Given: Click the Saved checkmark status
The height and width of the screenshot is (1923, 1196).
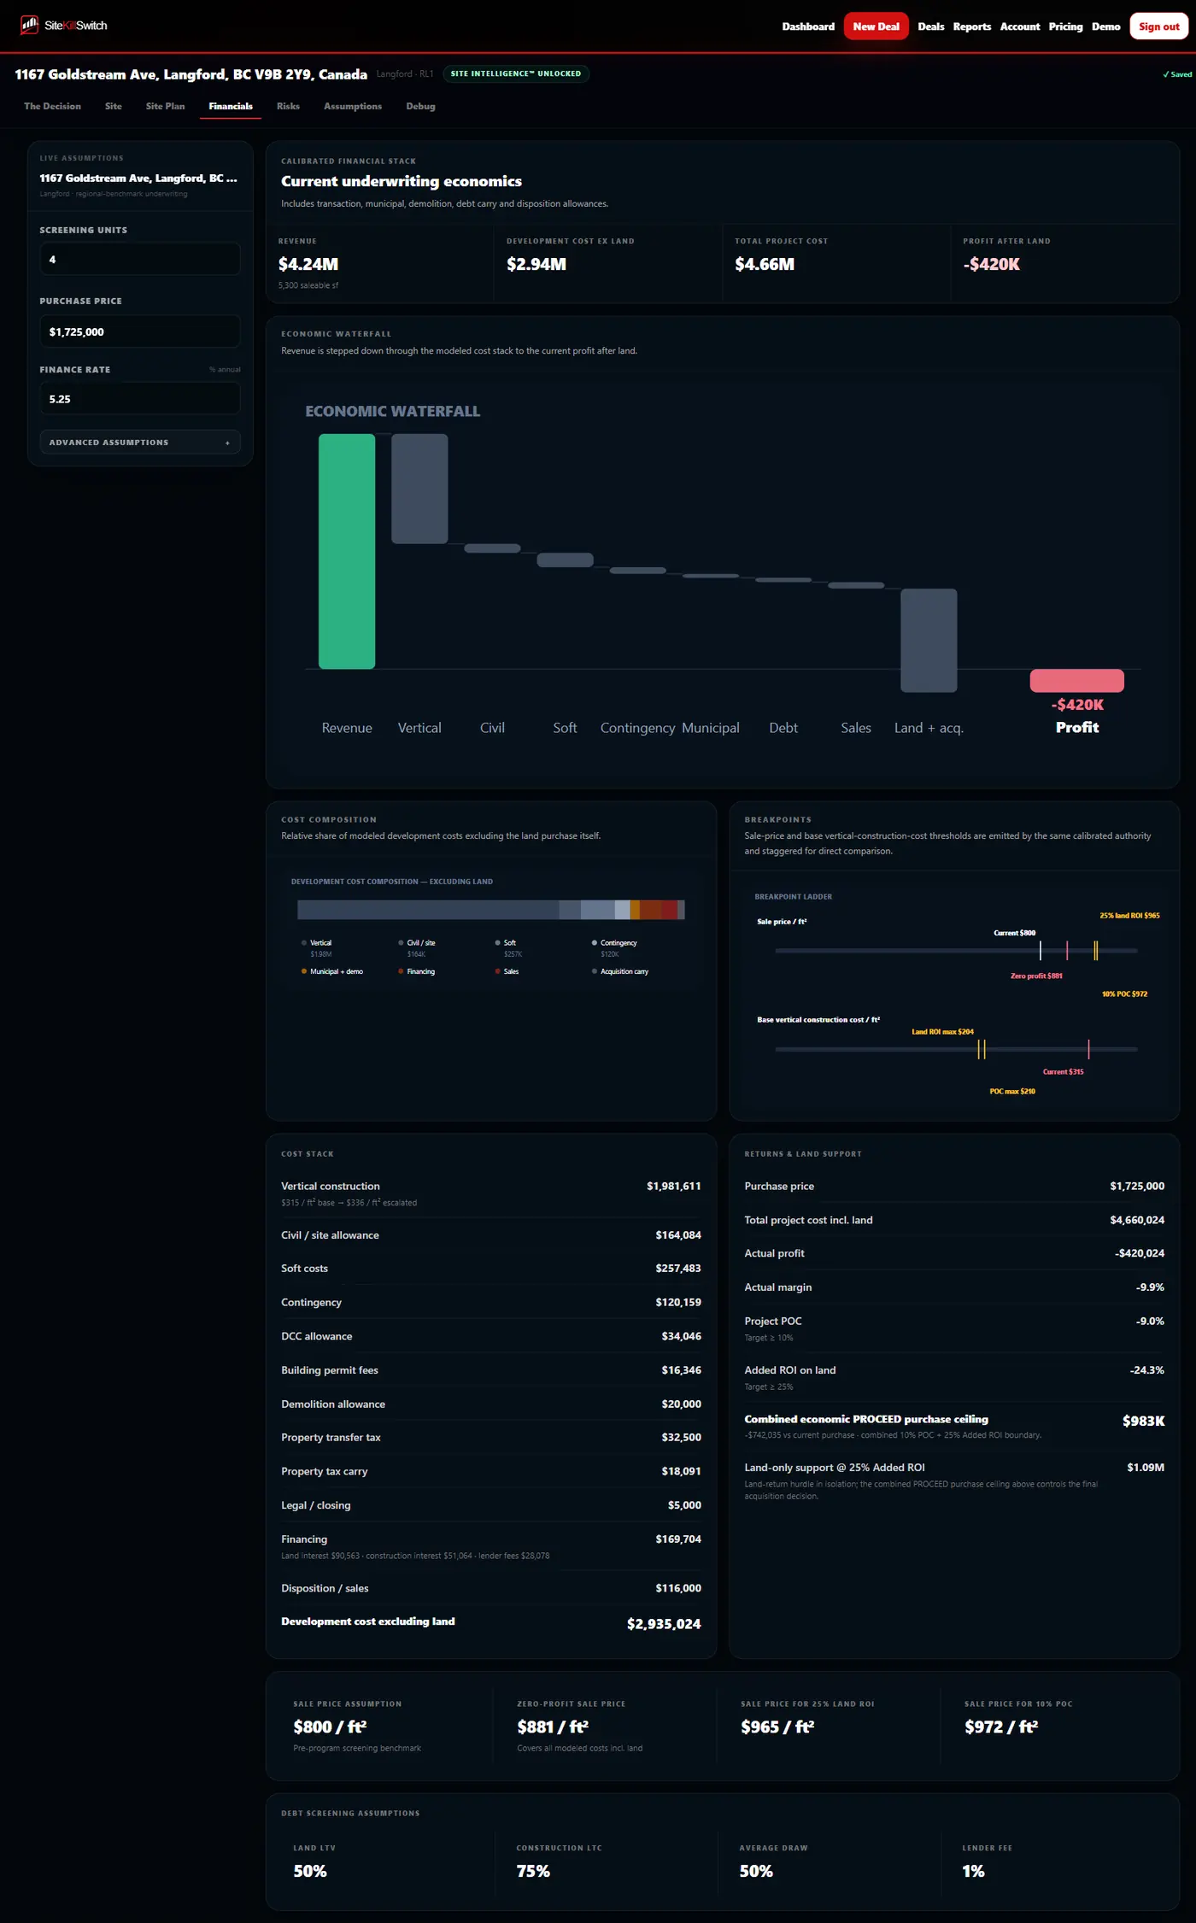Looking at the screenshot, I should tap(1177, 74).
